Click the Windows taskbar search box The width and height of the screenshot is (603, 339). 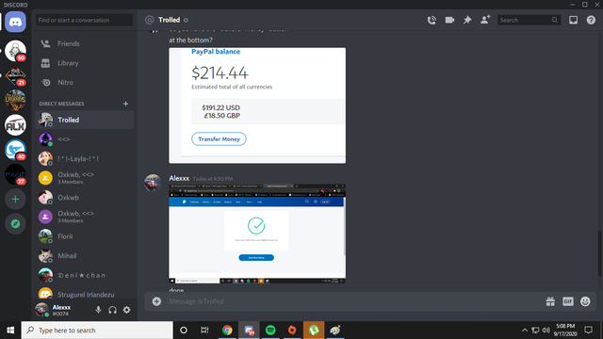tap(97, 331)
